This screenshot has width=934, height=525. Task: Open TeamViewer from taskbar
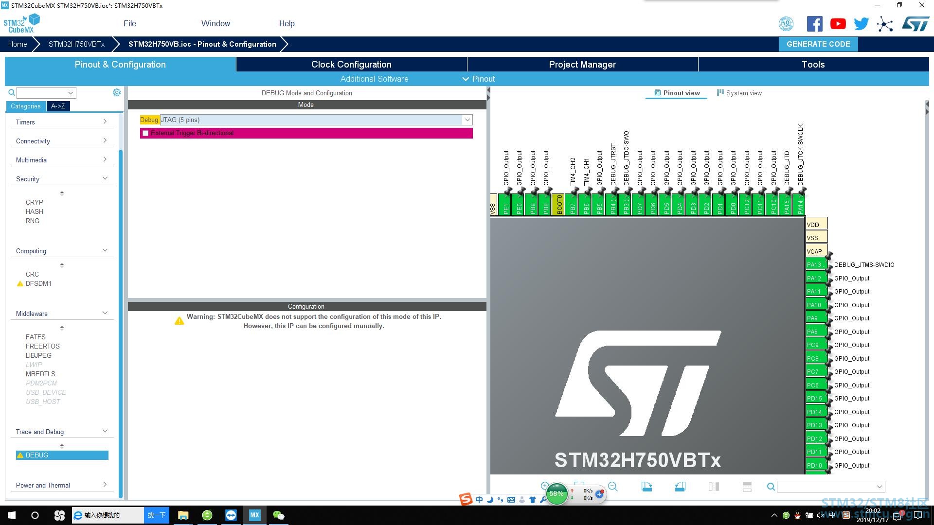click(x=231, y=515)
